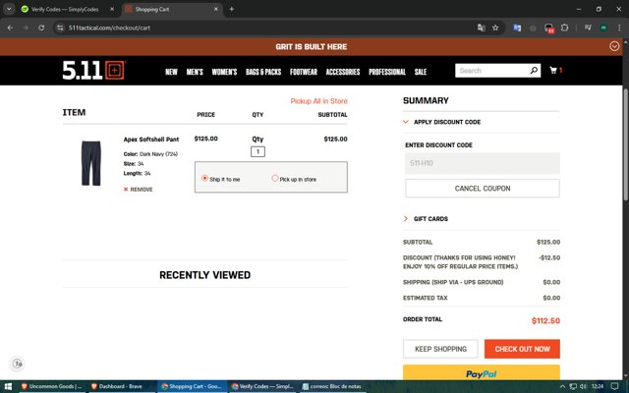This screenshot has height=393, width=629.
Task: Open the PROFESSIONAL menu
Action: click(387, 72)
